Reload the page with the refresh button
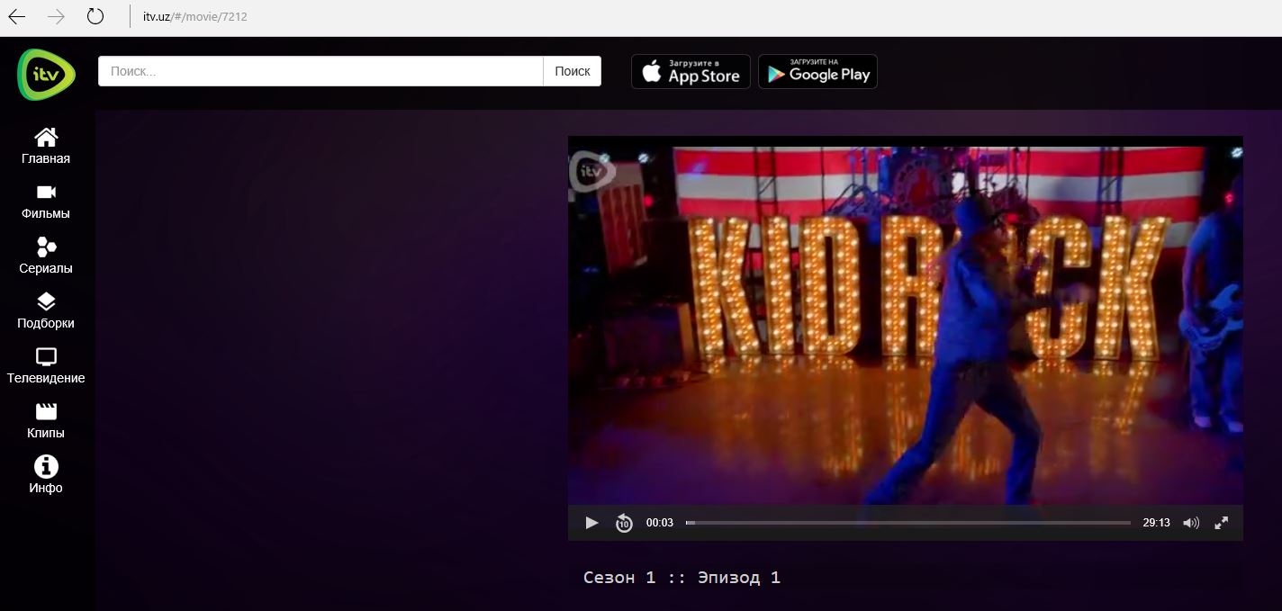This screenshot has height=611, width=1282. click(x=95, y=16)
